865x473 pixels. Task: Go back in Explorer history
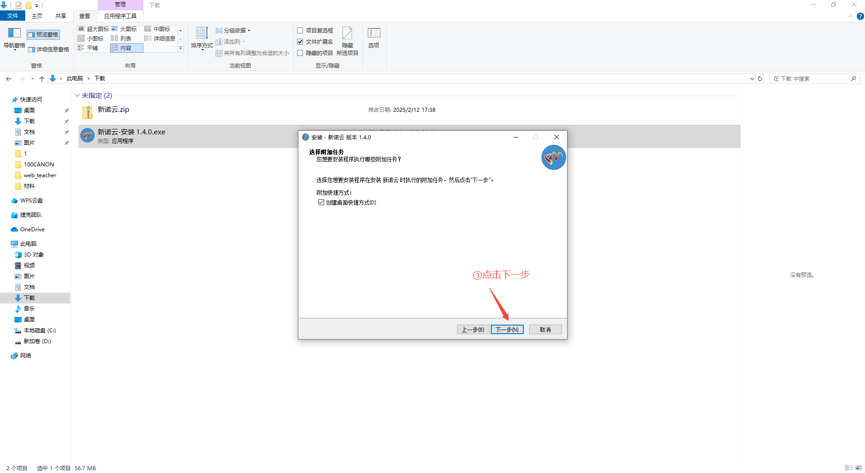[x=9, y=78]
